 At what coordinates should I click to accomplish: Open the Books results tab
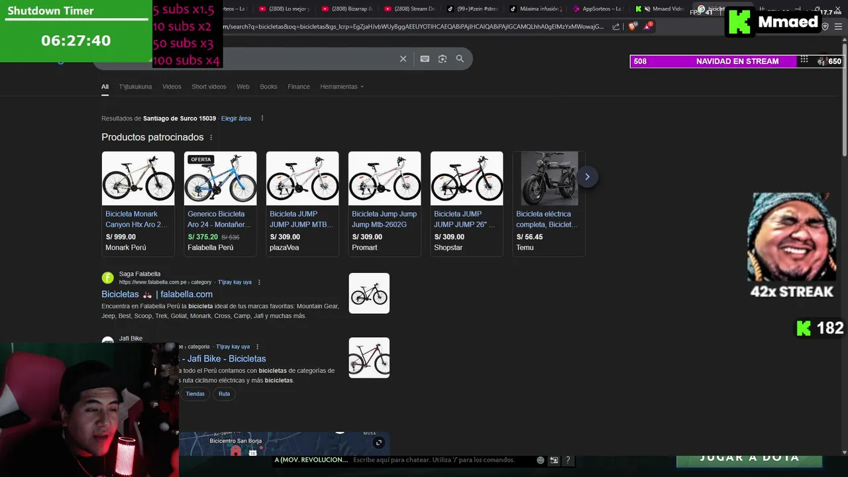pos(268,87)
